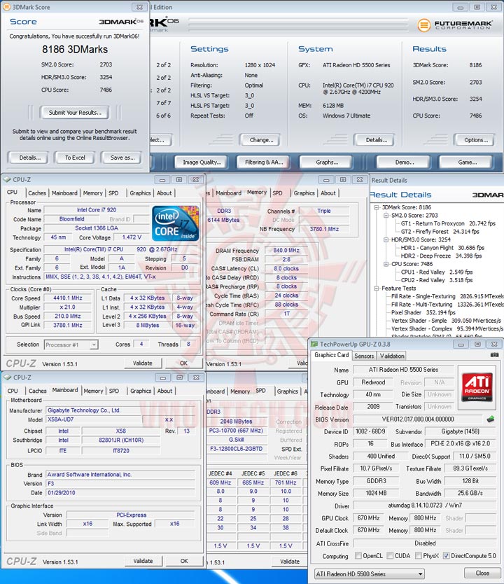Click Save as in the Score window

[122, 158]
